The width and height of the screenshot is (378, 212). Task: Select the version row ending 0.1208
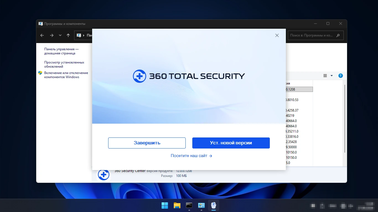(x=299, y=89)
